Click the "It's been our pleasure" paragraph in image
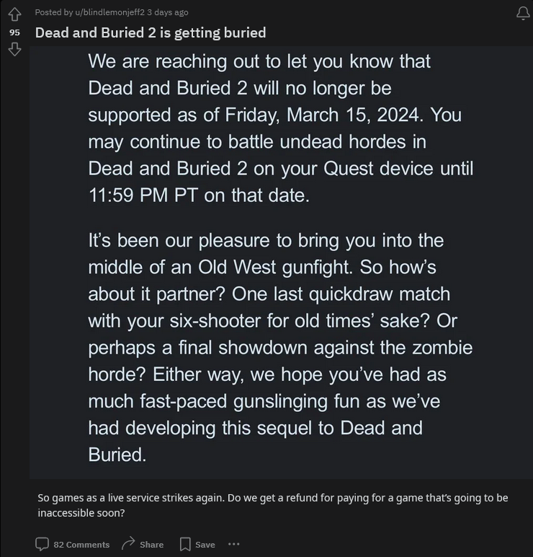This screenshot has height=557, width=533. click(x=279, y=346)
